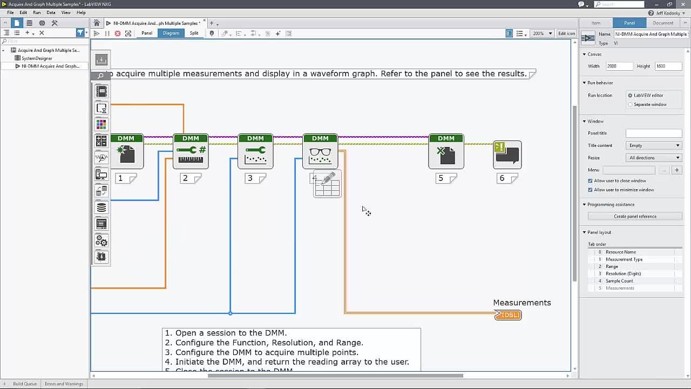Viewport: 691px width, 389px height.
Task: Select the DMM Configure Measurement node 2
Action: coord(191,151)
